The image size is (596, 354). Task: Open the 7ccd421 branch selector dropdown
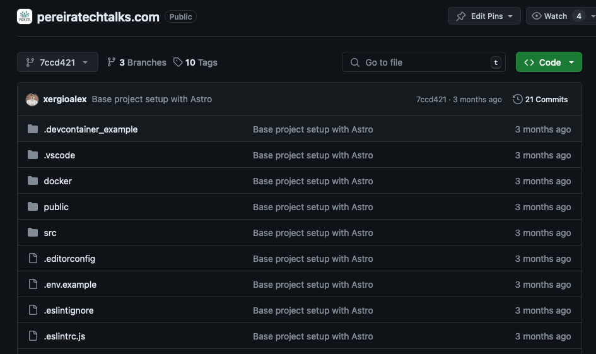coord(57,62)
